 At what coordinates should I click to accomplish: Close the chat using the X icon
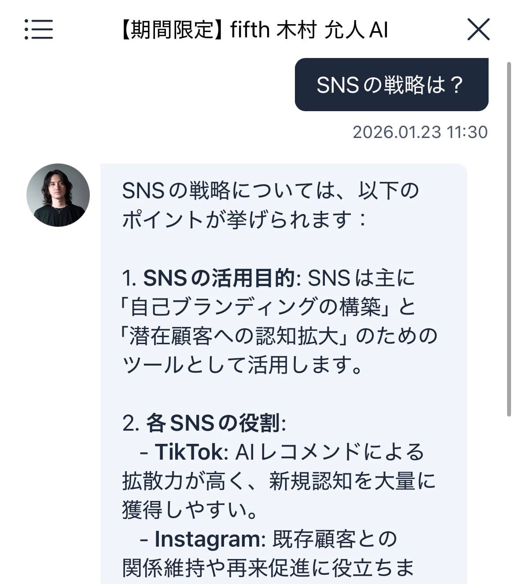coord(478,29)
